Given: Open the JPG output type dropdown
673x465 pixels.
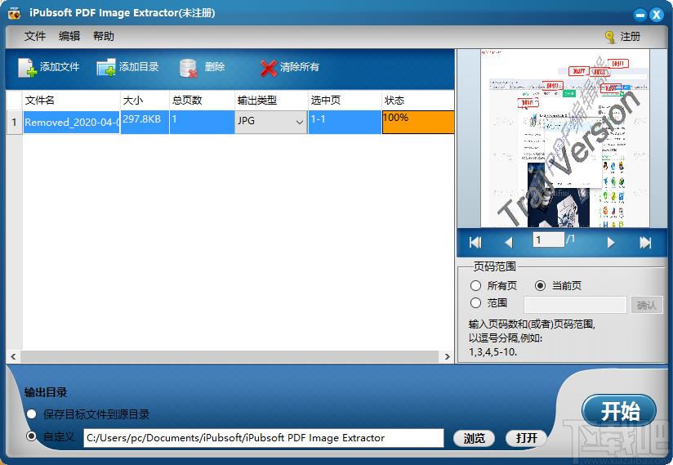Looking at the screenshot, I should pos(271,123).
